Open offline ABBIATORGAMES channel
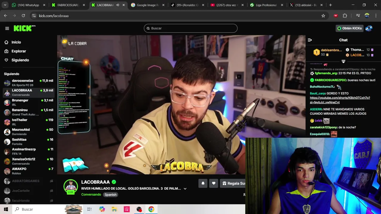Viewport: 381px width, 214px height. pos(29,181)
